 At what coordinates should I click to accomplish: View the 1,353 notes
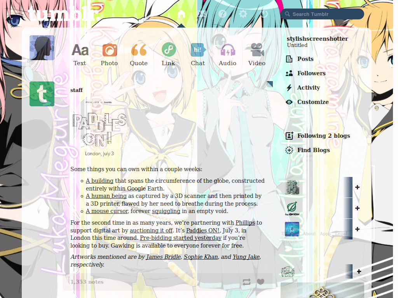click(87, 282)
